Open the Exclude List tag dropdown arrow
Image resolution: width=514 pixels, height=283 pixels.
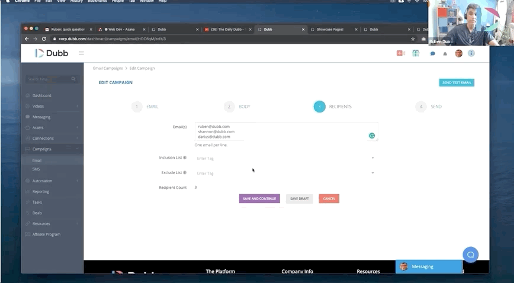pyautogui.click(x=372, y=173)
